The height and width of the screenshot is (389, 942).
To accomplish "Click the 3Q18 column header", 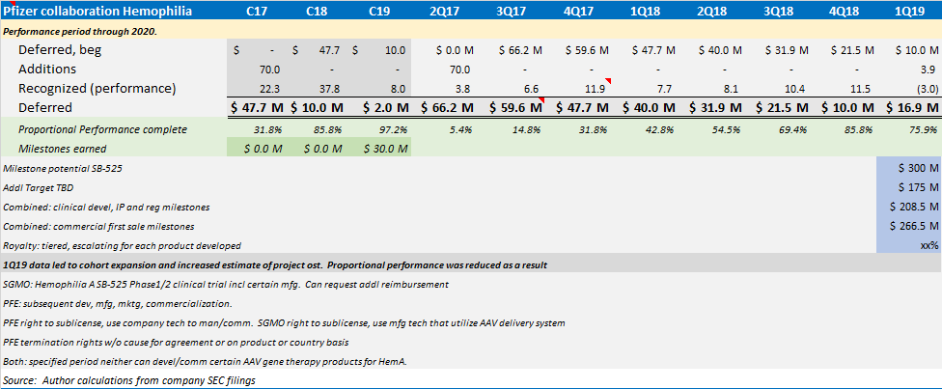I will (779, 12).
